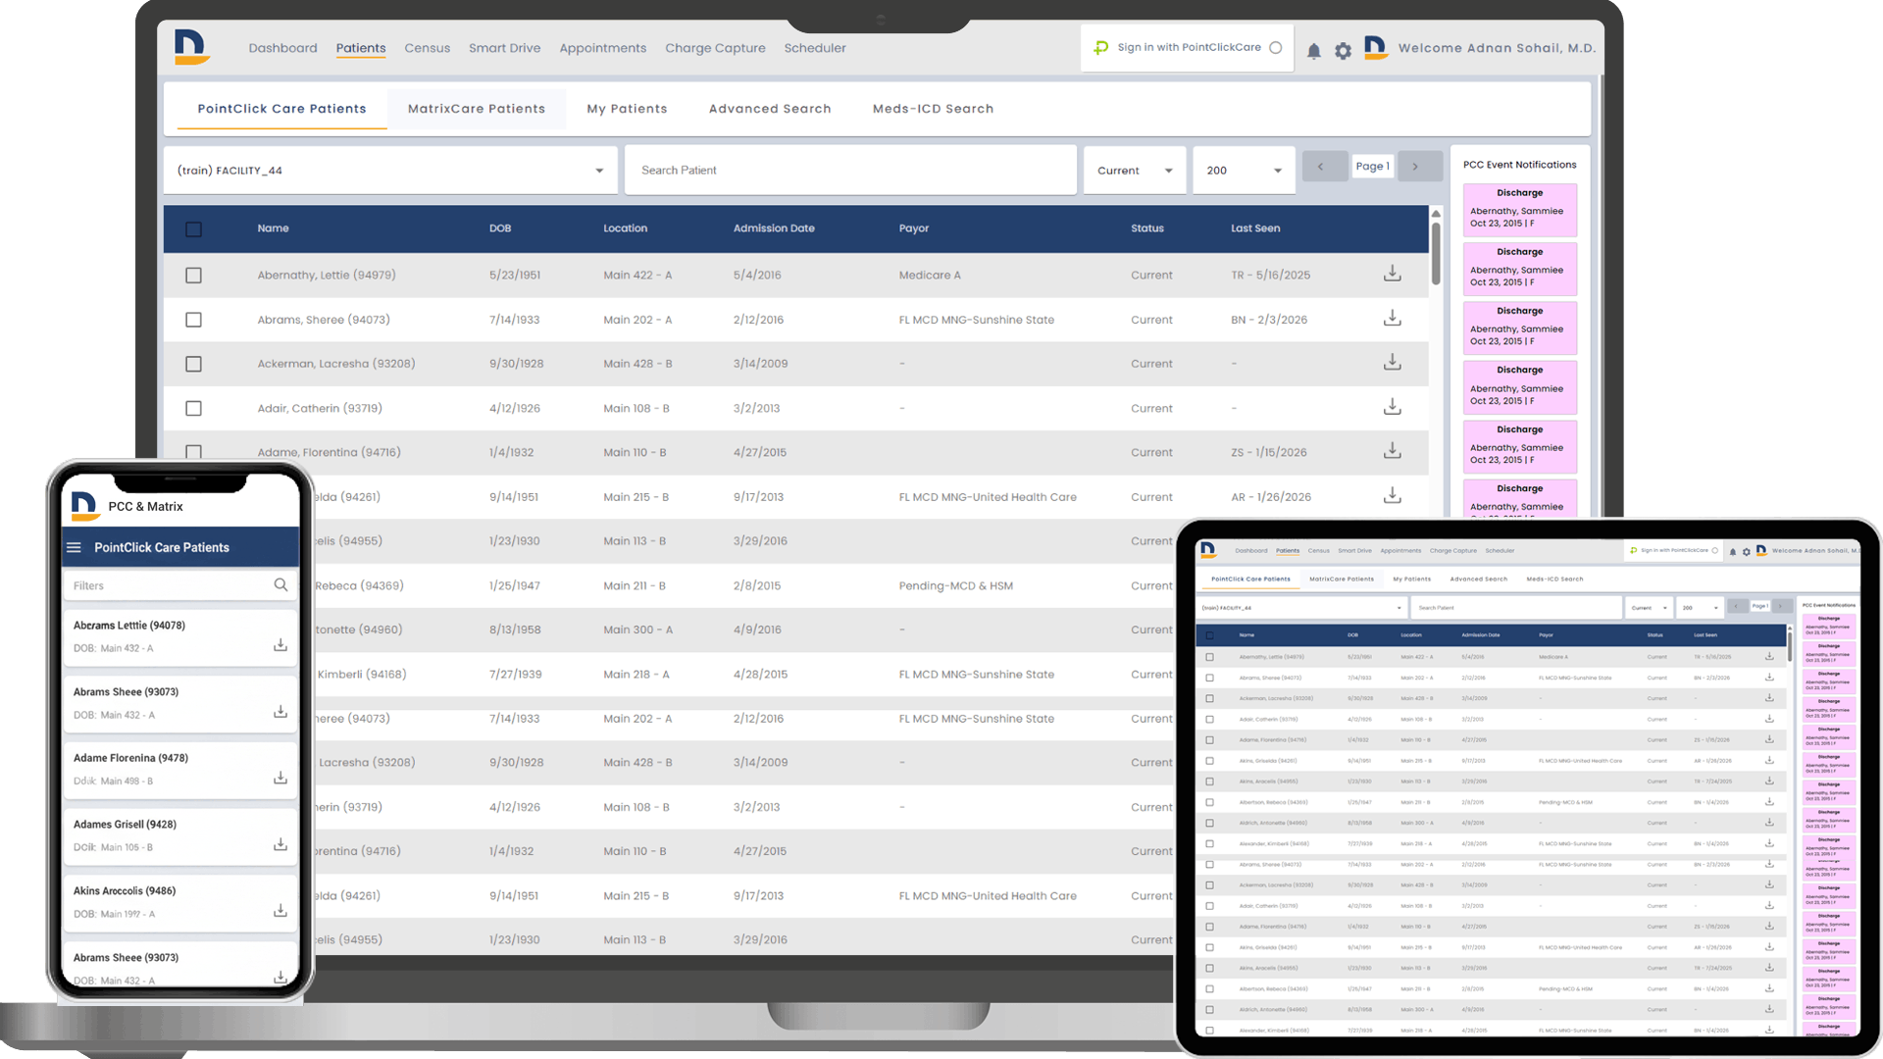Check the select-all box in table header

coord(193,228)
